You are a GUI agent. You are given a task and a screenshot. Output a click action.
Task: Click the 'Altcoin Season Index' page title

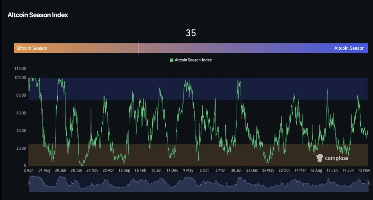click(38, 15)
